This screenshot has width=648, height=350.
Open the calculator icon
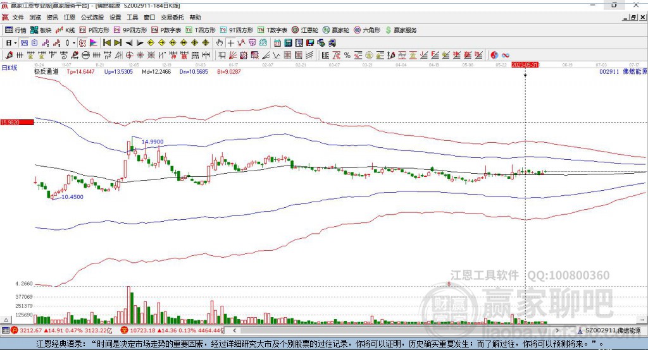point(288,43)
